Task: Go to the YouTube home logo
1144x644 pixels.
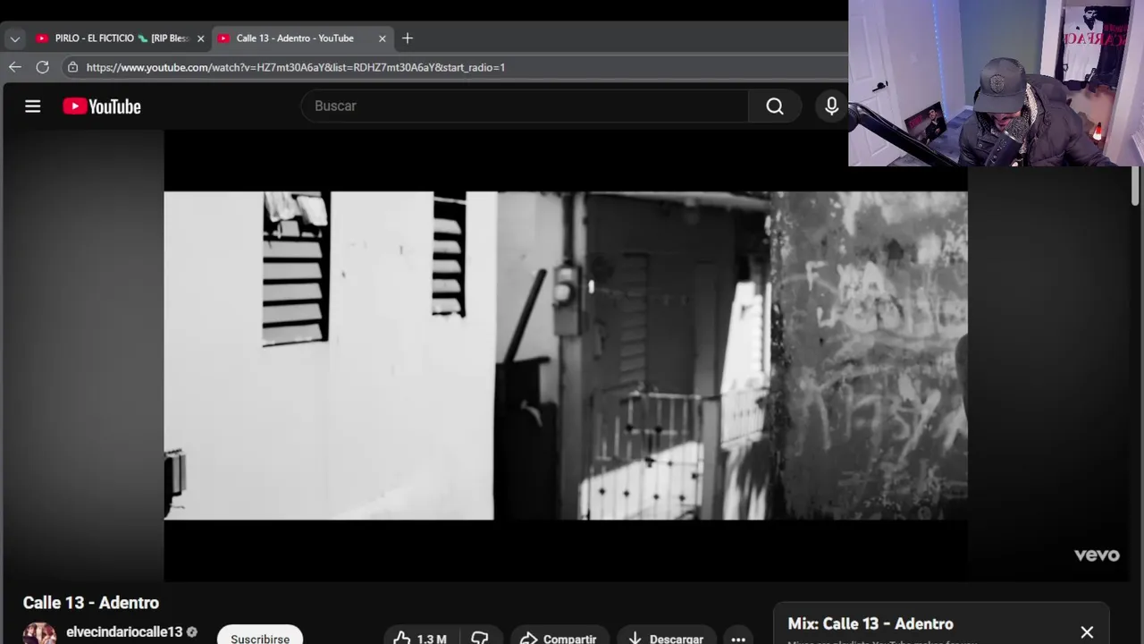Action: [x=102, y=106]
